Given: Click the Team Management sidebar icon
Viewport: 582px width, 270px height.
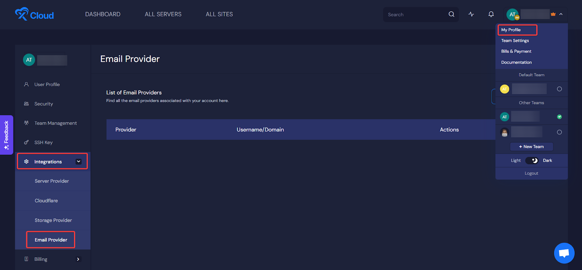Looking at the screenshot, I should (26, 123).
